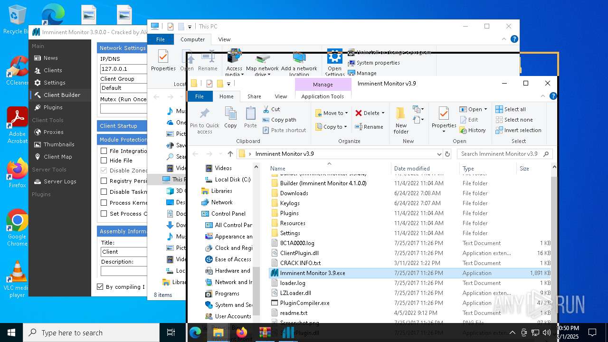Open Plugins section in Imminent Monitor
The width and height of the screenshot is (608, 342).
tap(53, 107)
